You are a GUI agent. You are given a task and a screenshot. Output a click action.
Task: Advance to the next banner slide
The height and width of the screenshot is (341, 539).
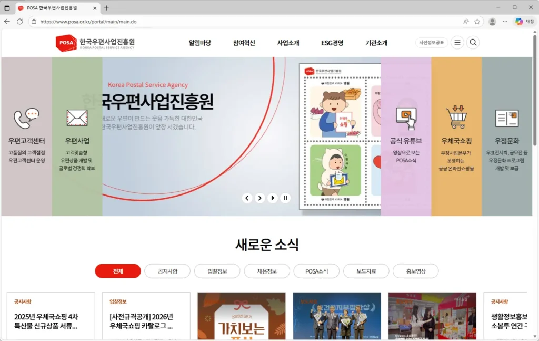pyautogui.click(x=260, y=198)
